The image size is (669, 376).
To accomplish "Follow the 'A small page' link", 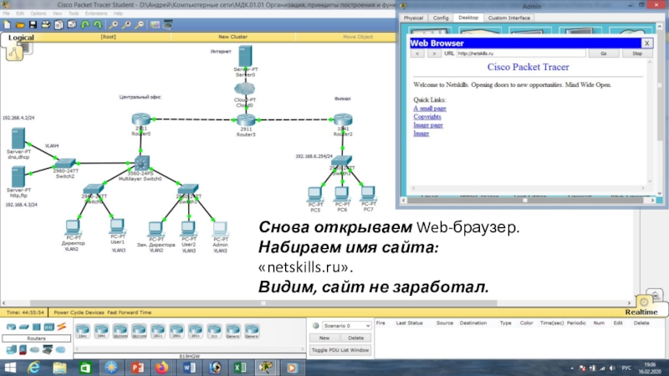I will pos(430,109).
